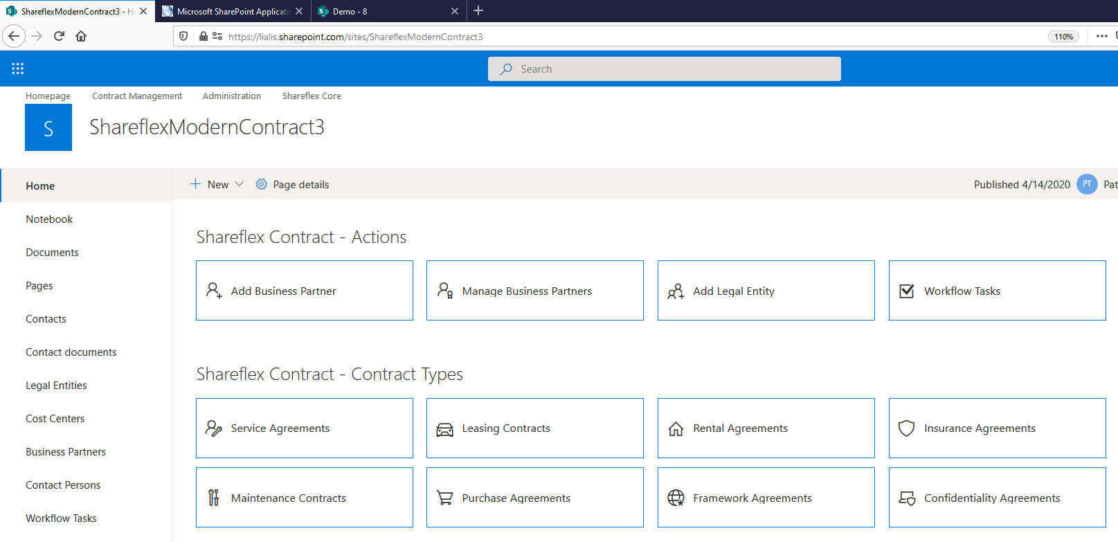Click the browser address bar URL
The width and height of the screenshot is (1118, 542).
356,37
